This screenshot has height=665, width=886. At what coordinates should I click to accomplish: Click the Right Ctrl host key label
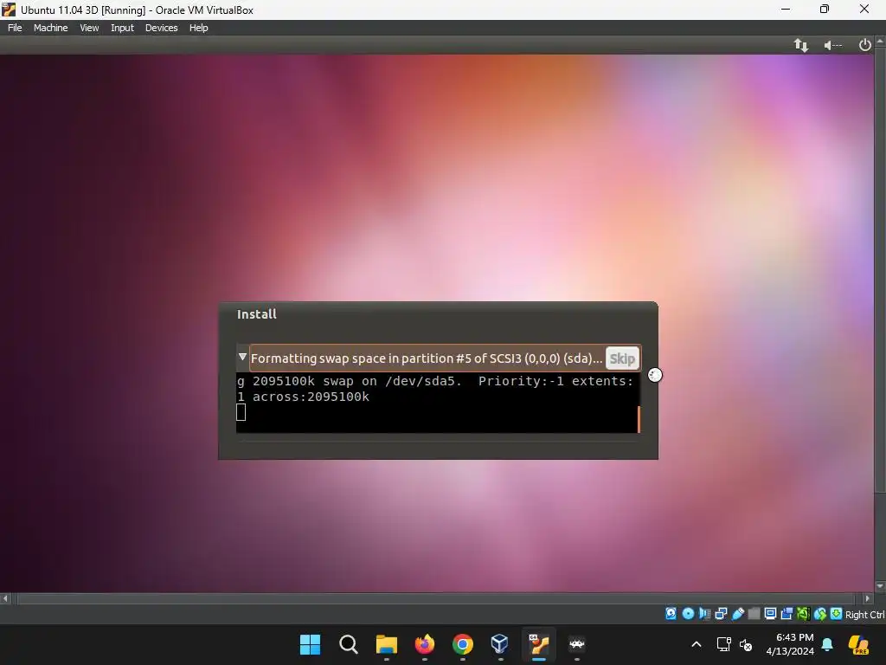pyautogui.click(x=864, y=615)
